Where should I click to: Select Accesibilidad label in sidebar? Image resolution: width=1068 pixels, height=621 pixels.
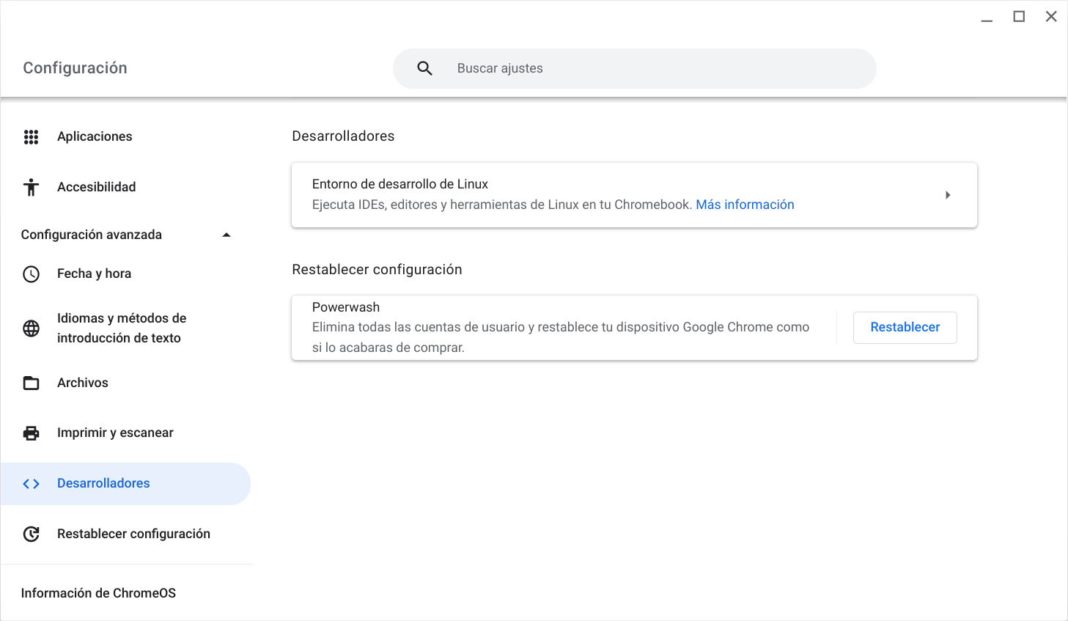(96, 187)
